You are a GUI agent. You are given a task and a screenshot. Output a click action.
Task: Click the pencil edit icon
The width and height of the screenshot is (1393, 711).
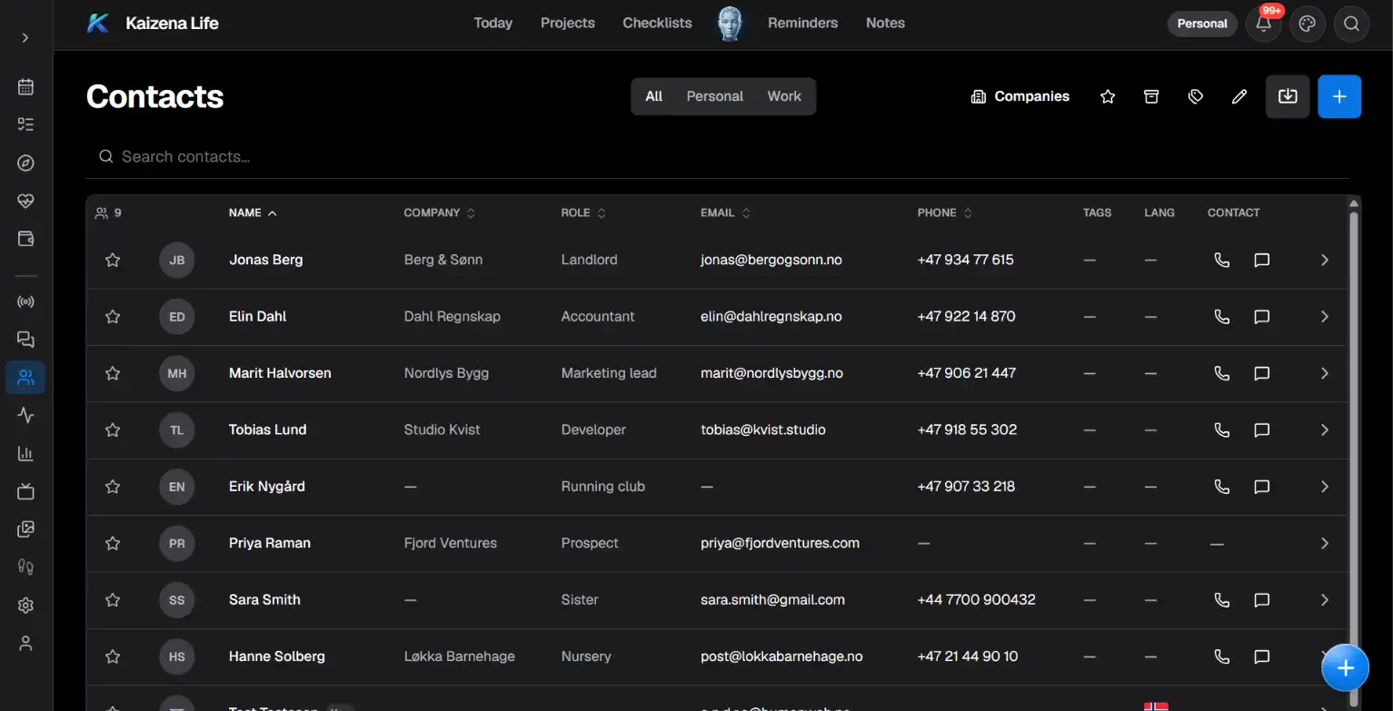tap(1239, 96)
